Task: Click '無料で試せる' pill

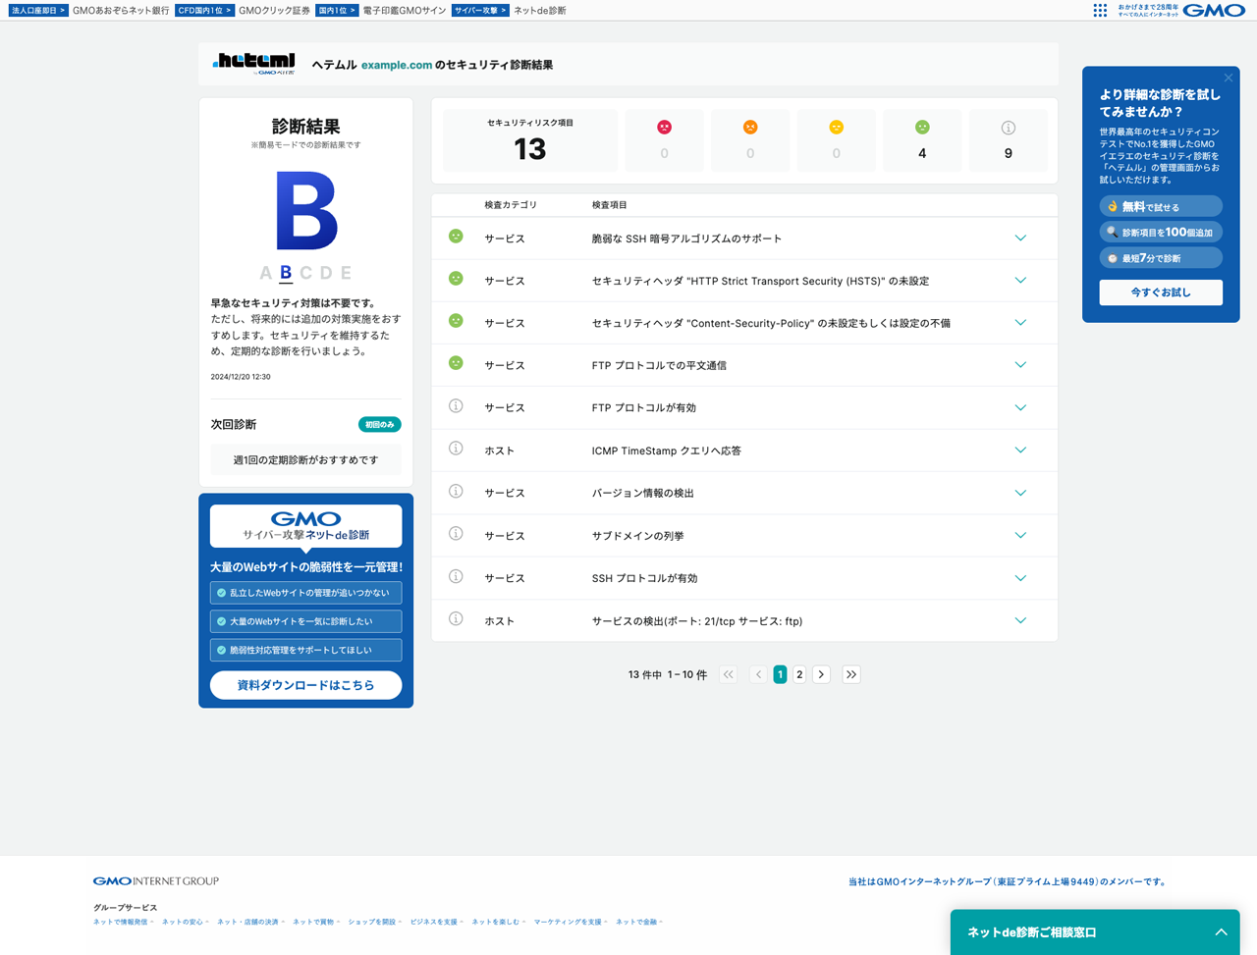Action: click(1161, 206)
